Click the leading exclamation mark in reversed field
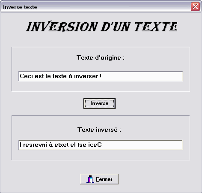 tap(21, 145)
